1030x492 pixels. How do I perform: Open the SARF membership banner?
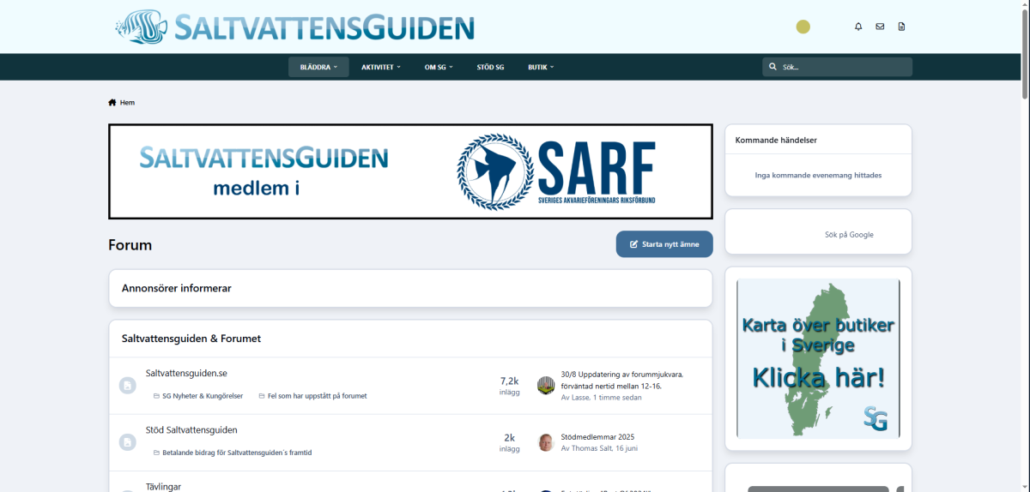(410, 171)
